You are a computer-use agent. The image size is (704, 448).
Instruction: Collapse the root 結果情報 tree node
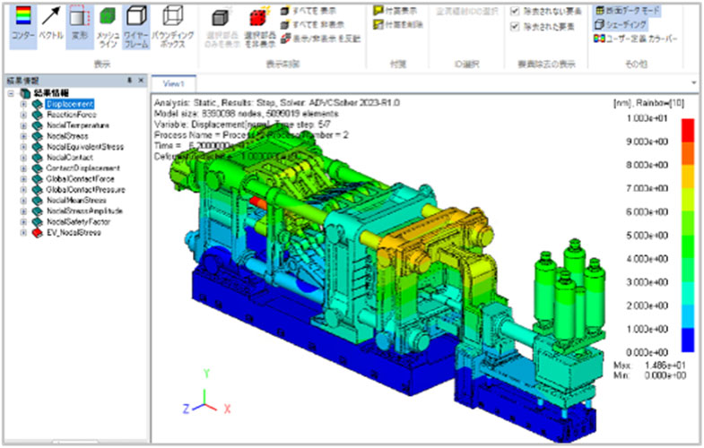click(10, 93)
